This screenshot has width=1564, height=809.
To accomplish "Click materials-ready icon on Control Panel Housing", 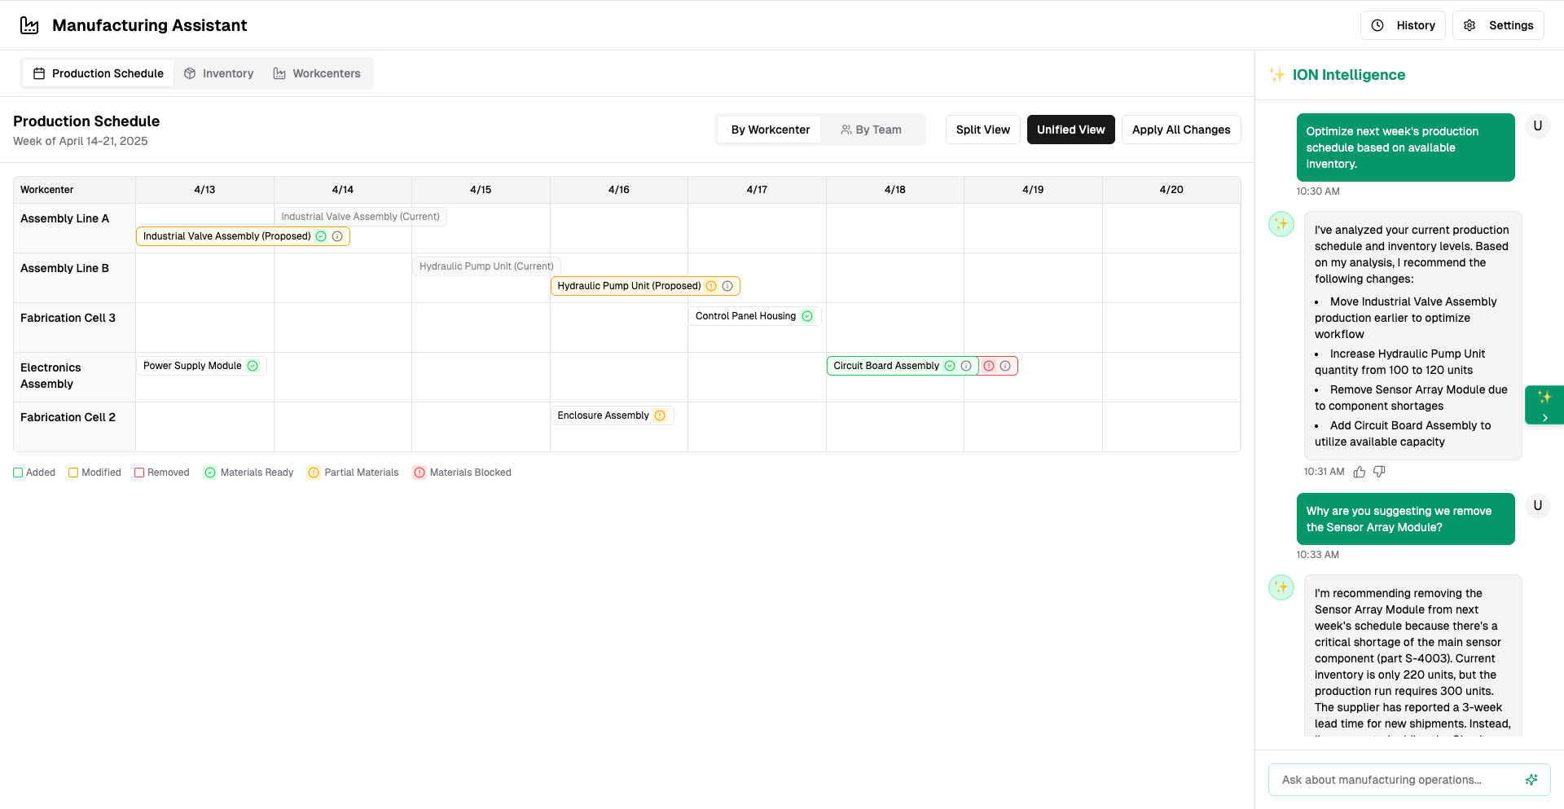I will pos(807,316).
